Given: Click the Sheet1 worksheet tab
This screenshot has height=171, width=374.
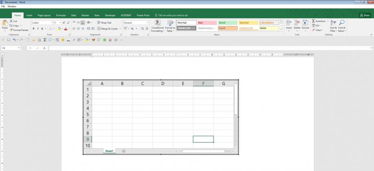Looking at the screenshot, I should [109, 151].
